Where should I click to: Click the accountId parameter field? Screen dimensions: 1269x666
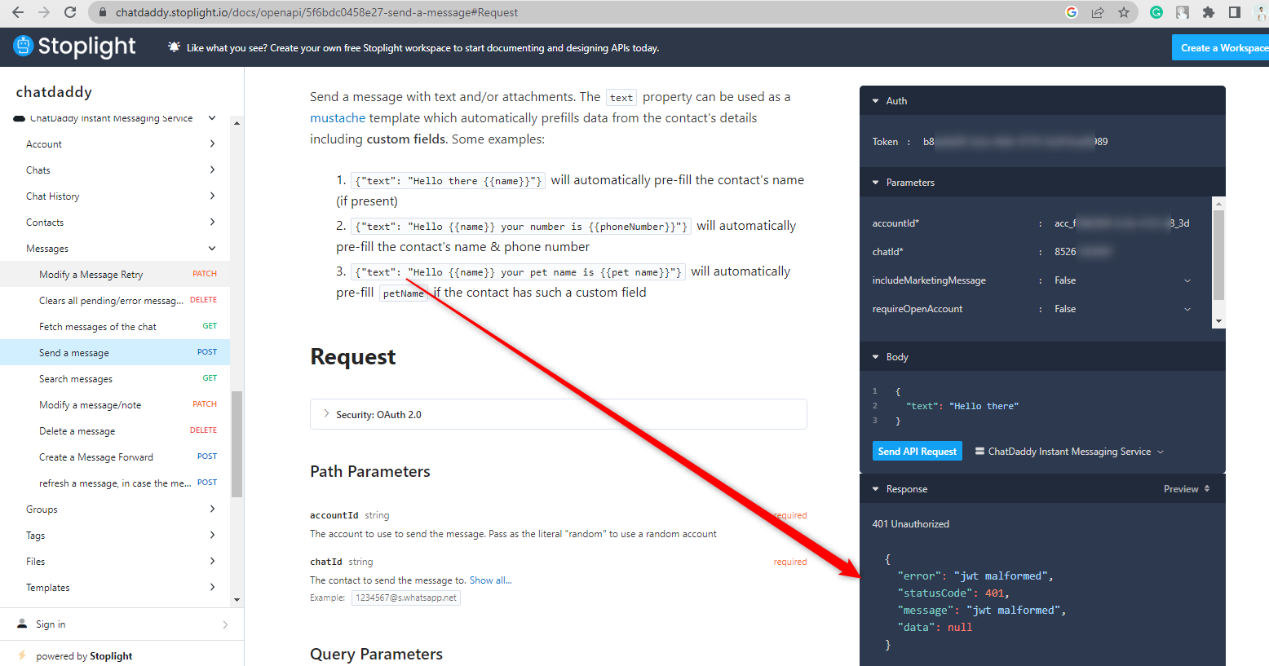click(1122, 223)
